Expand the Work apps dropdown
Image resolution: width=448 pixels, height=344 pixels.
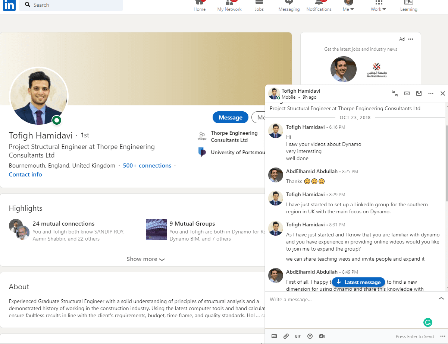[x=379, y=6]
